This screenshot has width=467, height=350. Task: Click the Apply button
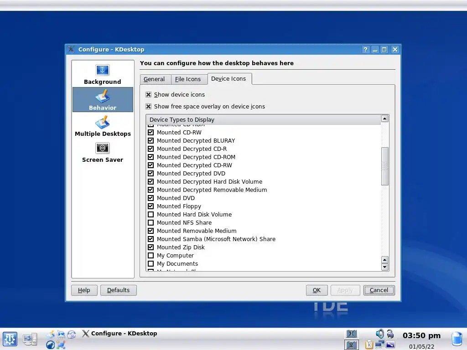(x=345, y=290)
